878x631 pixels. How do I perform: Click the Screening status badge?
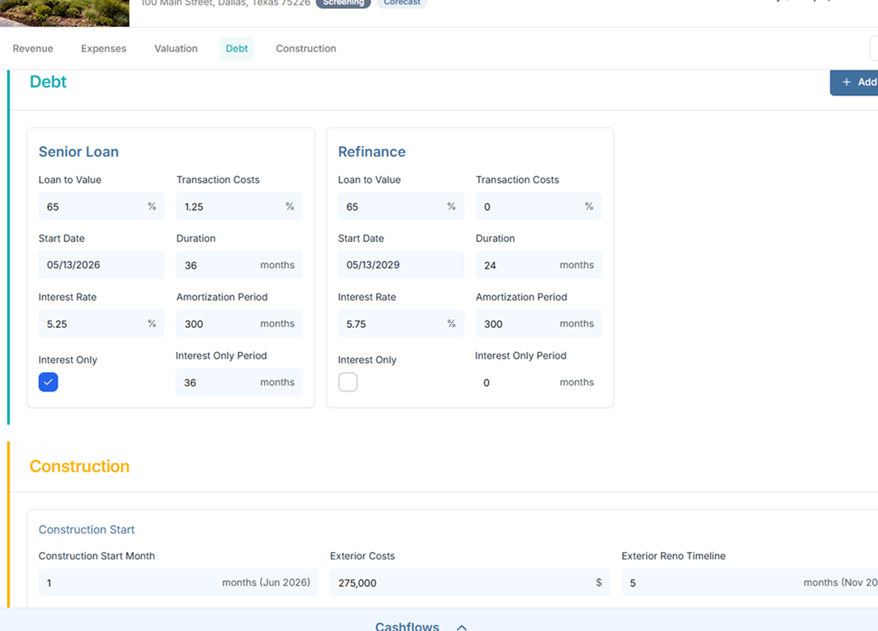343,3
